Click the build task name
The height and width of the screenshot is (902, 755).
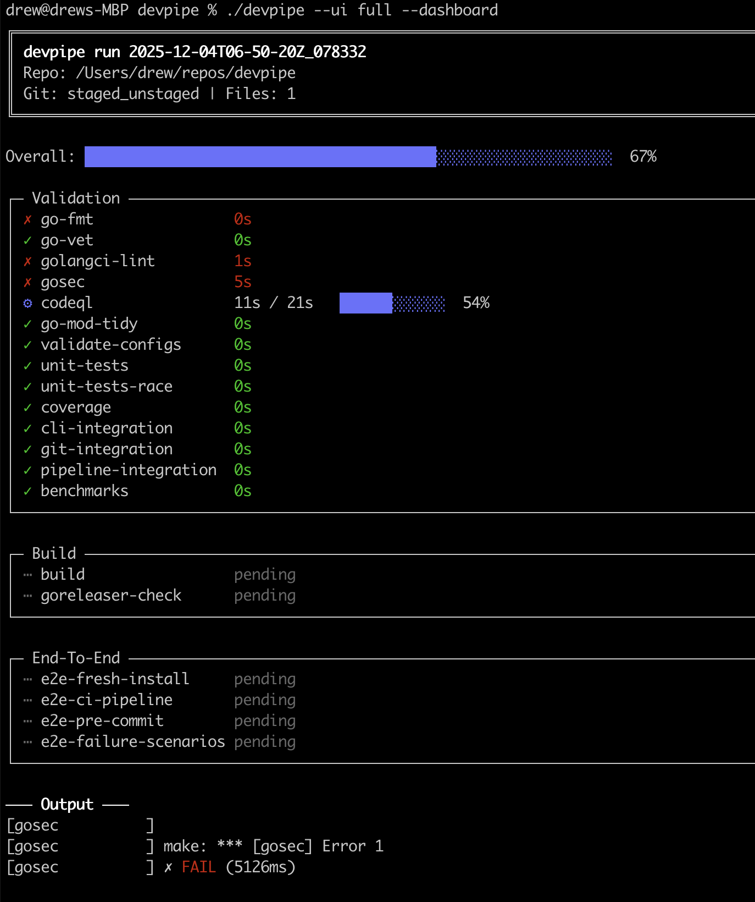pyautogui.click(x=63, y=575)
